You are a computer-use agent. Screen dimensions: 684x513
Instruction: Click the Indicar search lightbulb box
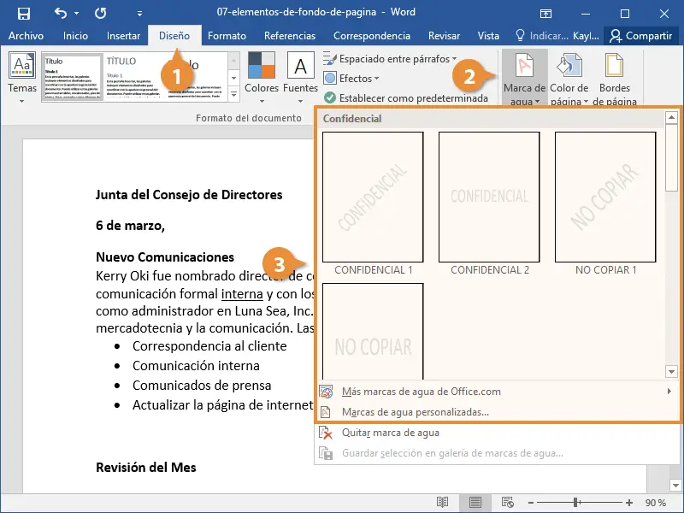coord(541,36)
